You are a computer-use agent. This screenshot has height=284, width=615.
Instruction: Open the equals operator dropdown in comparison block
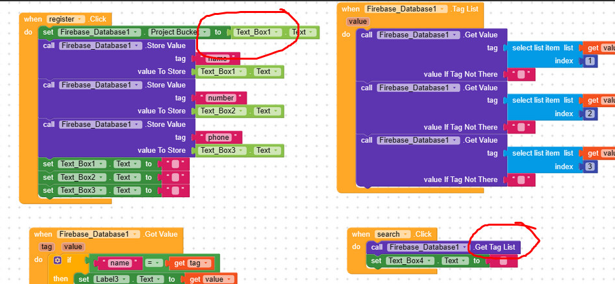coord(154,263)
